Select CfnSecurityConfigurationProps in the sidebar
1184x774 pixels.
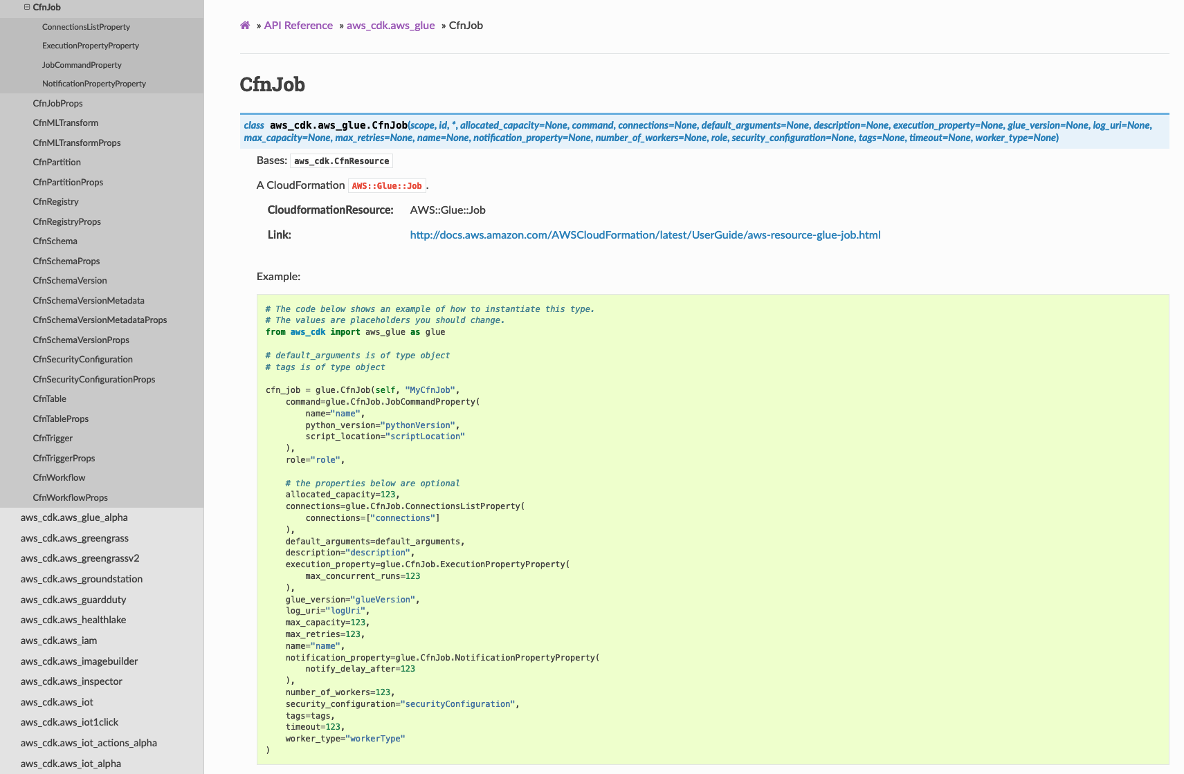coord(94,379)
